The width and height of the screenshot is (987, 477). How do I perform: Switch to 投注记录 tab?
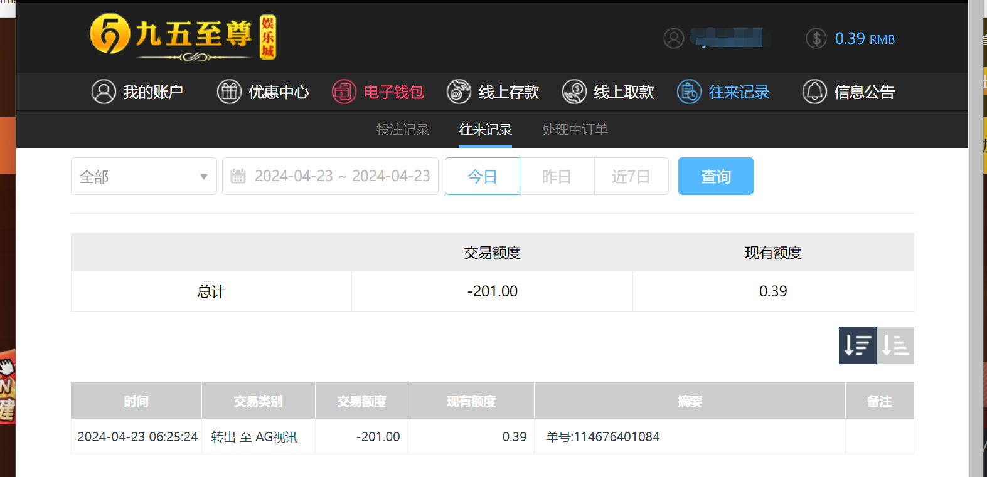(403, 130)
